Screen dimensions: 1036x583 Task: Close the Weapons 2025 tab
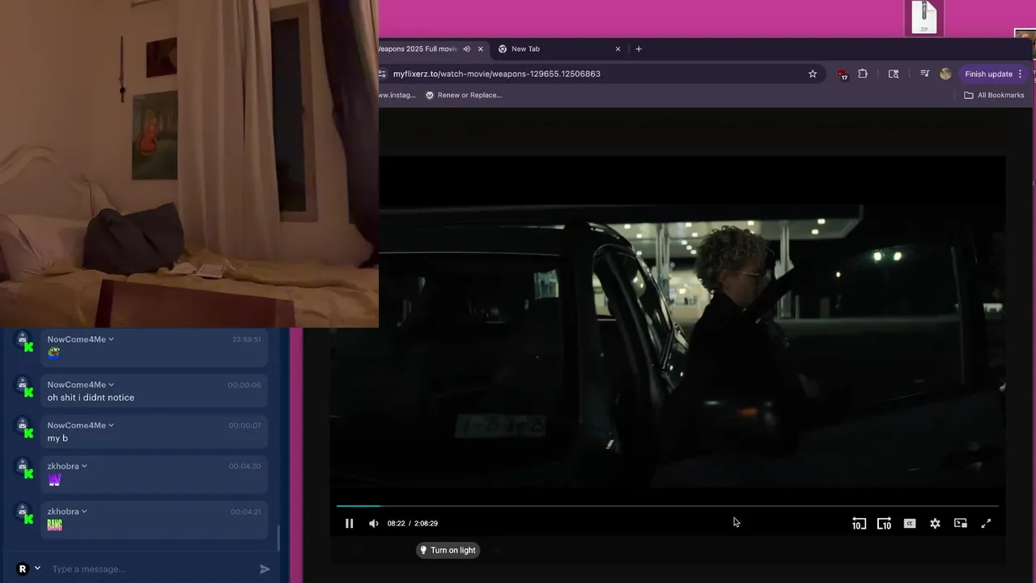[480, 49]
